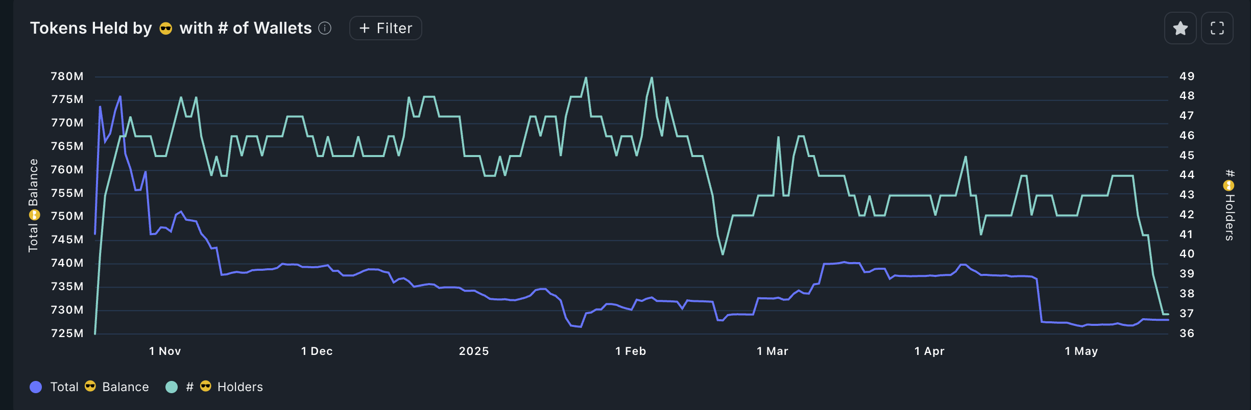Click the sunglasses emoji in Total Balance legend
The image size is (1251, 410).
click(90, 386)
